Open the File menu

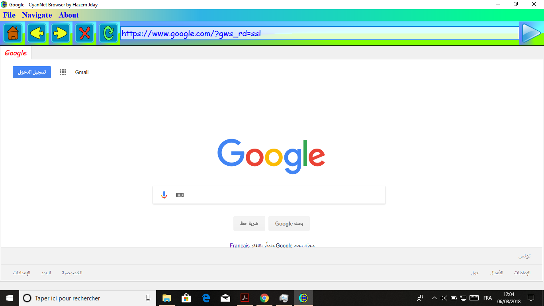[9, 15]
